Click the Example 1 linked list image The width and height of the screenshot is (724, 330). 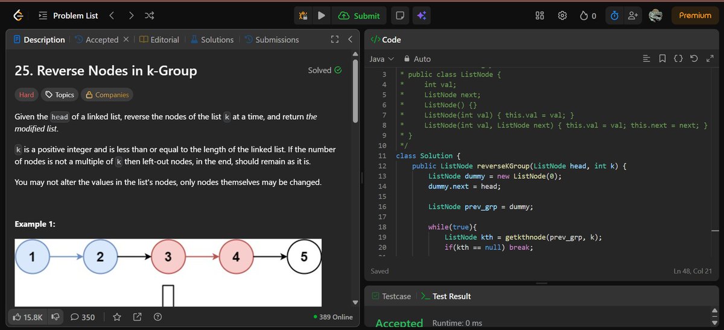coord(168,272)
